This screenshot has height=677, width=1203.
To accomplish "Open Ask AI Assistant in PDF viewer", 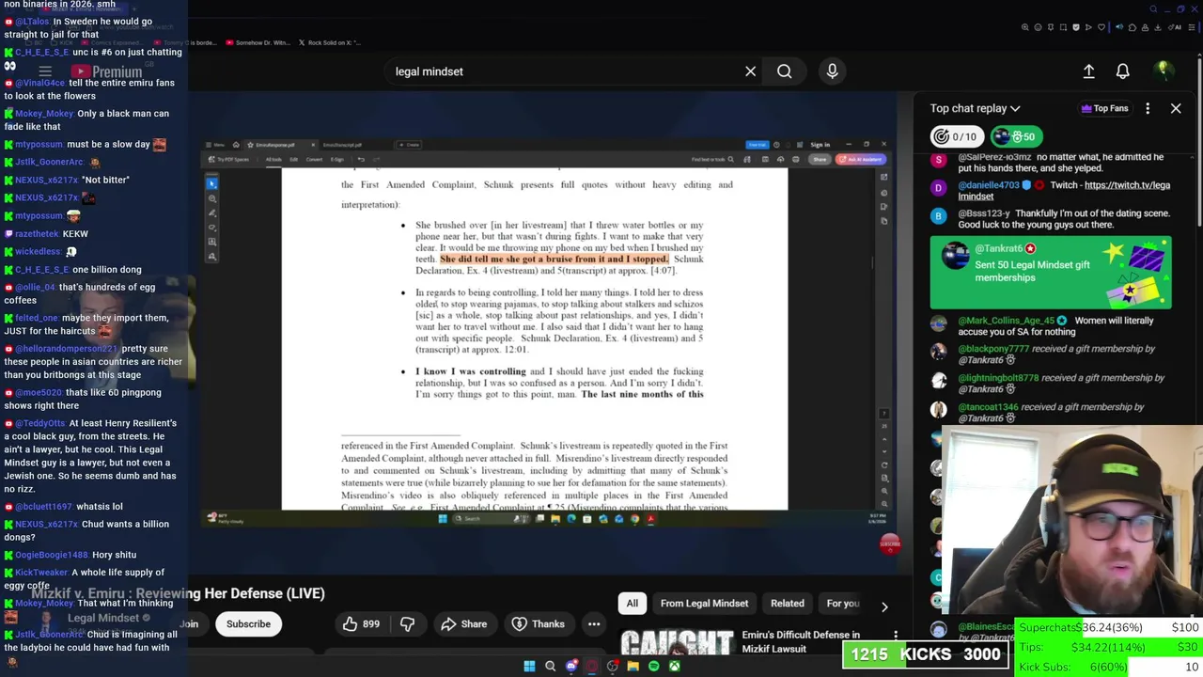I will (x=860, y=159).
